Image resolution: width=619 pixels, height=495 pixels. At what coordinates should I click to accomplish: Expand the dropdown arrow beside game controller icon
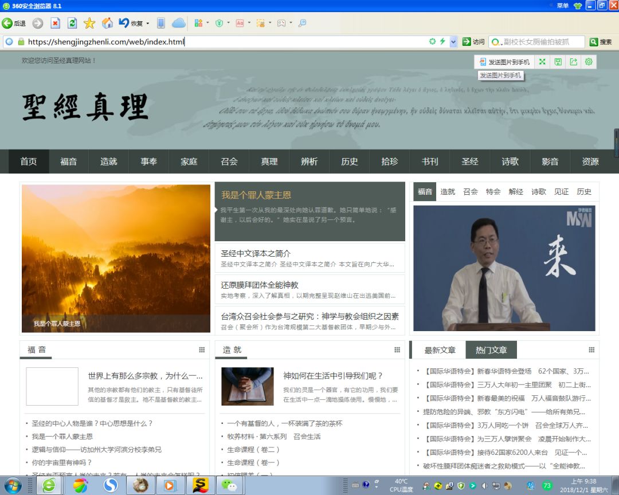click(291, 23)
